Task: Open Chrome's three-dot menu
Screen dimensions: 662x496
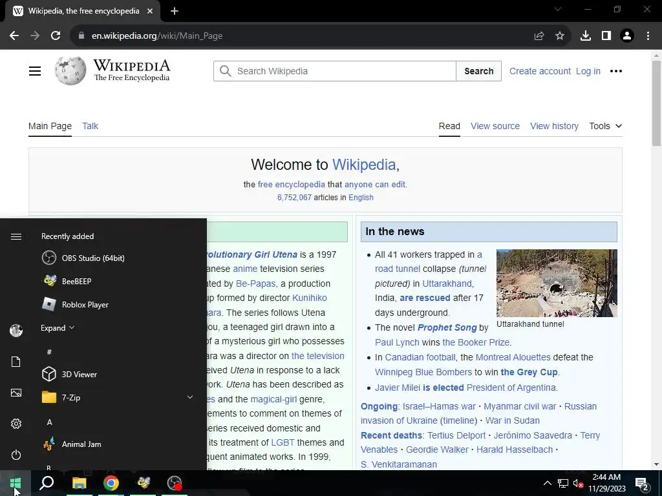Action: (x=648, y=36)
